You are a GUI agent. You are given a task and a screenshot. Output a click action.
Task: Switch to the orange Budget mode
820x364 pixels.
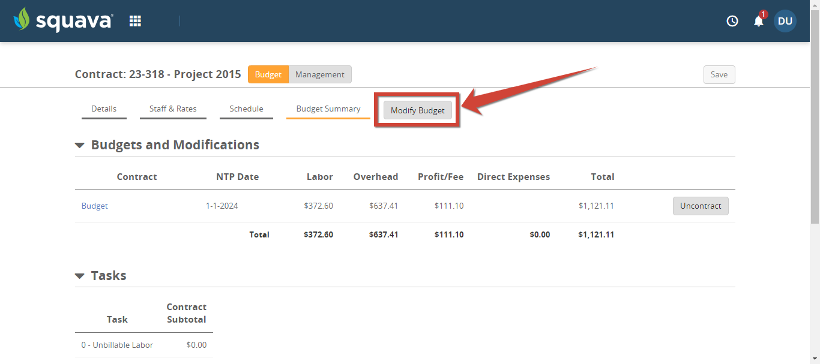coord(268,74)
